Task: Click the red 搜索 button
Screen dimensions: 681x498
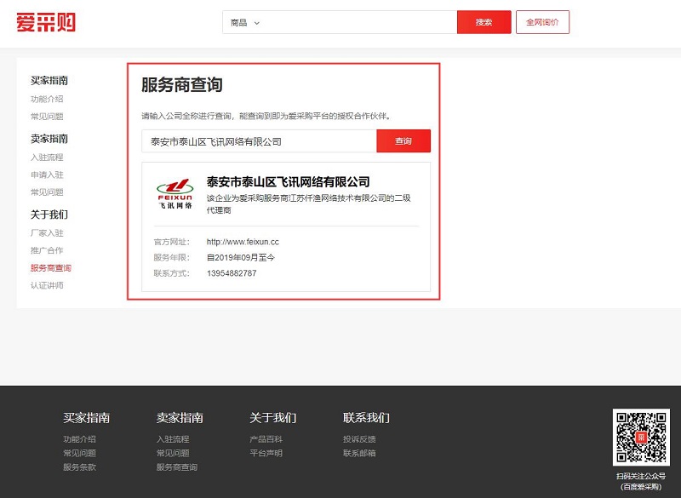Action: click(x=484, y=22)
